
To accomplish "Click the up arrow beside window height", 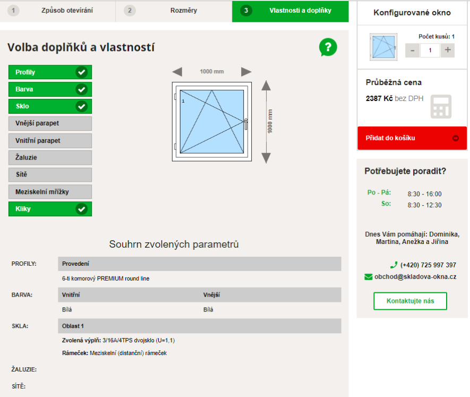I will click(x=267, y=87).
